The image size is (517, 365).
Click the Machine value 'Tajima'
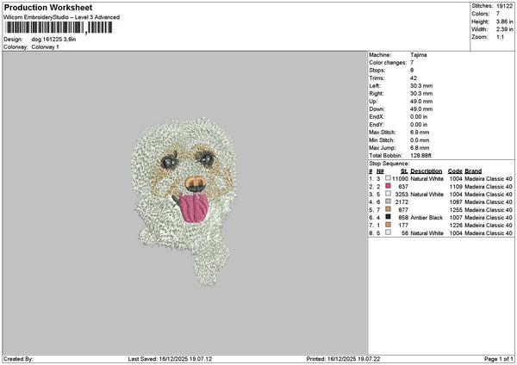pyautogui.click(x=419, y=55)
